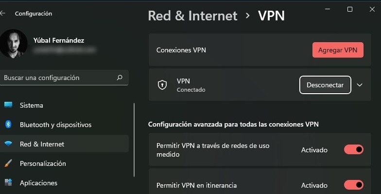381x194 pixels.
Task: Toggle VPN over metered networks switch
Action: 354,149
